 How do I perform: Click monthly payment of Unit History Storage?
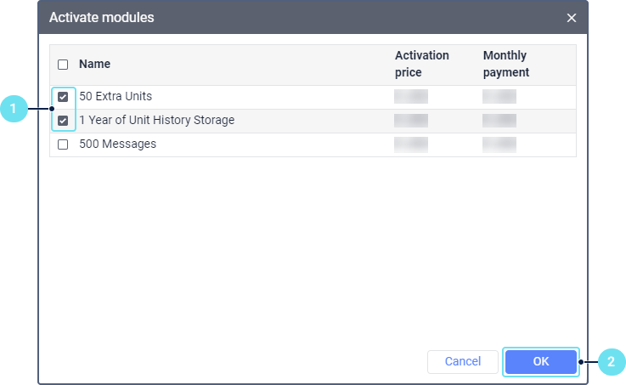click(x=499, y=120)
